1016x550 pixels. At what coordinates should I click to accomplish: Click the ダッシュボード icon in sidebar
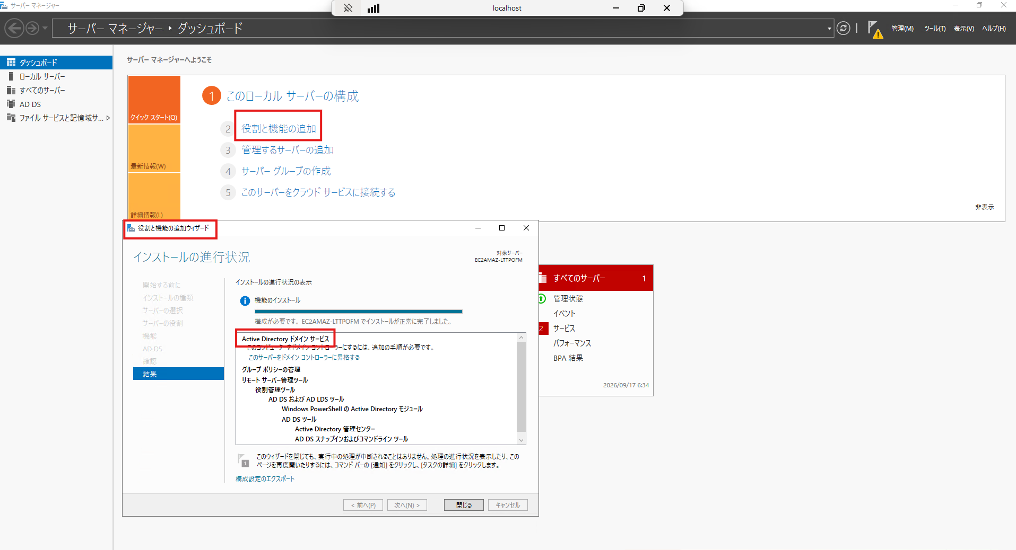pyautogui.click(x=11, y=63)
